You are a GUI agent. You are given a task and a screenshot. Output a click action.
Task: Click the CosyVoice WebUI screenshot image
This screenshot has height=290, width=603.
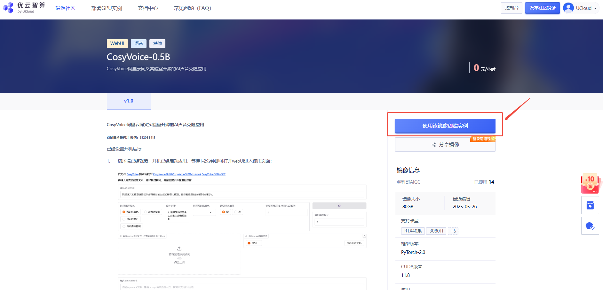(242, 230)
